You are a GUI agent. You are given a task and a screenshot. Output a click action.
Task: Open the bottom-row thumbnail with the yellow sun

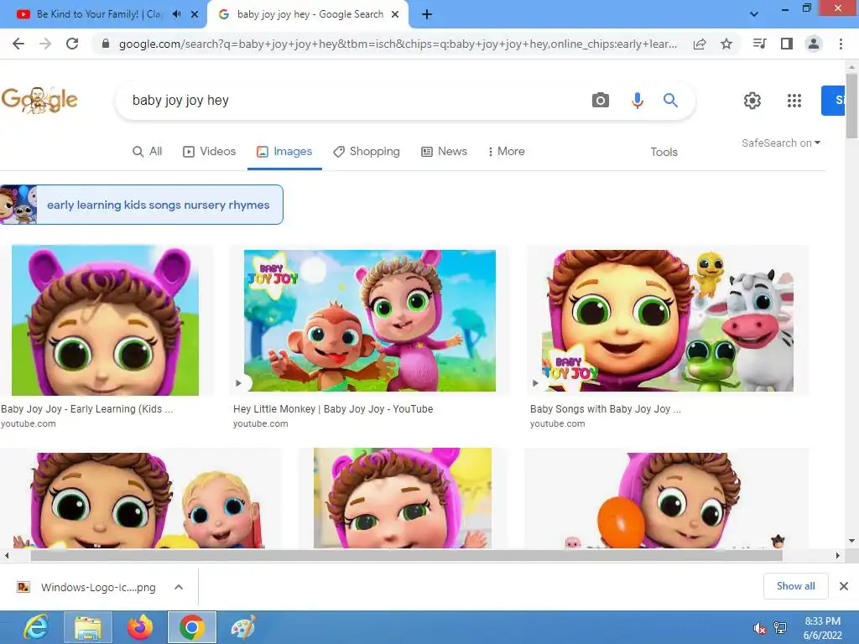[x=403, y=498]
